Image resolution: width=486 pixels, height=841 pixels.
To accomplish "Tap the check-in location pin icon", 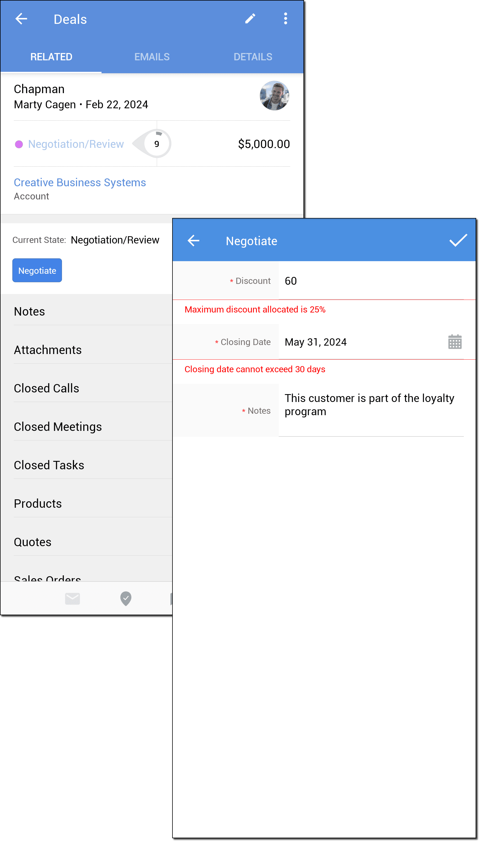I will [x=126, y=598].
